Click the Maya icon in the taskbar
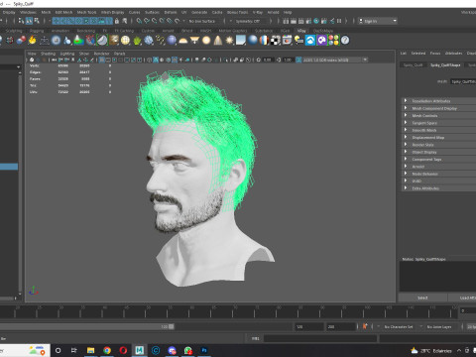This screenshot has height=357, width=476. point(140,350)
